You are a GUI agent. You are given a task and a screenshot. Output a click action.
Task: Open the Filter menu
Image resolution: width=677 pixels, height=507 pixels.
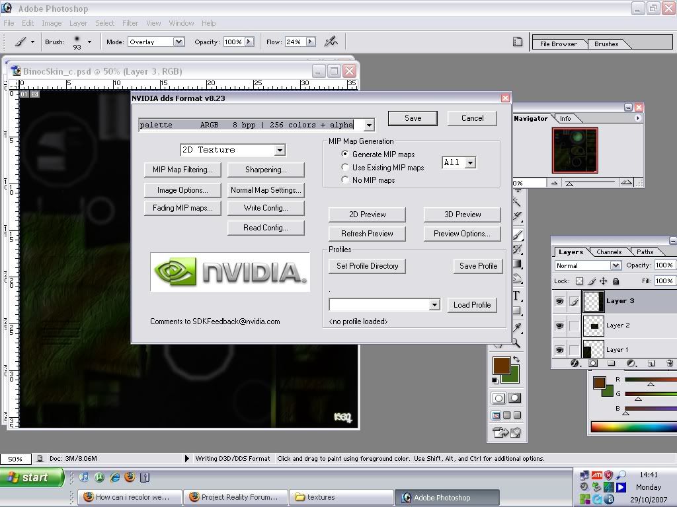130,23
